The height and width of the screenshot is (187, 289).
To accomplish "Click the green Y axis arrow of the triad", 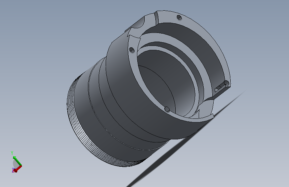I will pyautogui.click(x=17, y=161).
